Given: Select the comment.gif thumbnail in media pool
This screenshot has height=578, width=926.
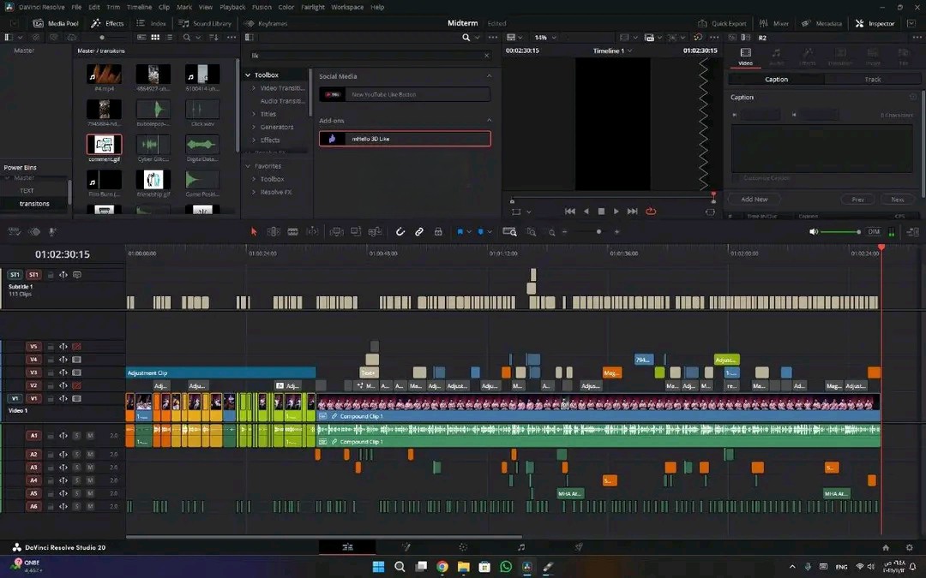Looking at the screenshot, I should [x=104, y=144].
